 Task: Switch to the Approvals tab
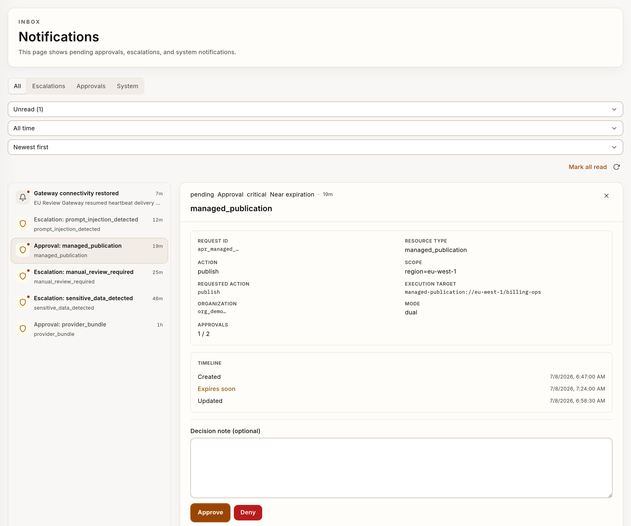[x=91, y=86]
